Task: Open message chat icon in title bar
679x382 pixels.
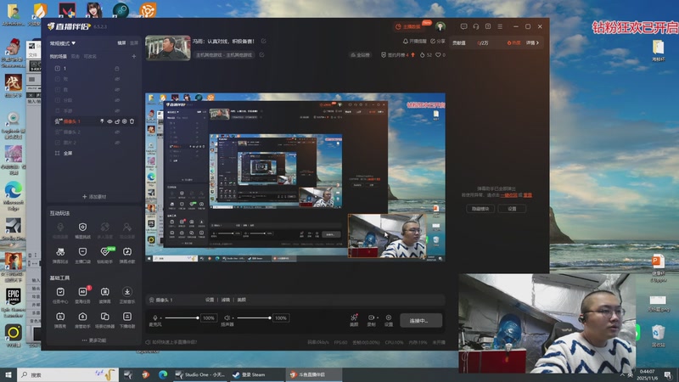Action: click(x=463, y=26)
